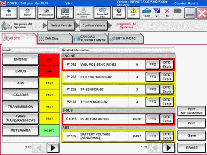This screenshot has height=155, width=207.
Task: Open FFD for code P1092
Action: tap(153, 65)
